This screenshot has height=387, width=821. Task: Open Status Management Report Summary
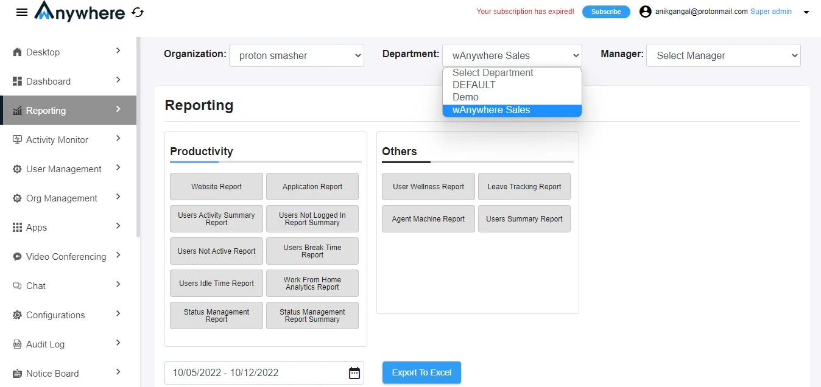[312, 316]
